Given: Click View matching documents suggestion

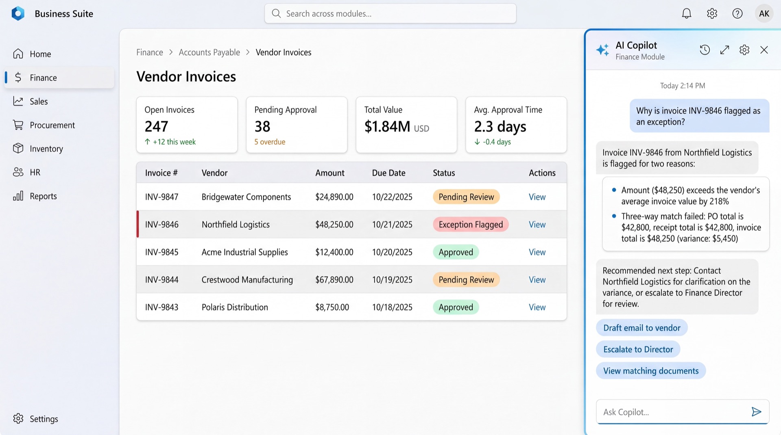Looking at the screenshot, I should (x=651, y=371).
